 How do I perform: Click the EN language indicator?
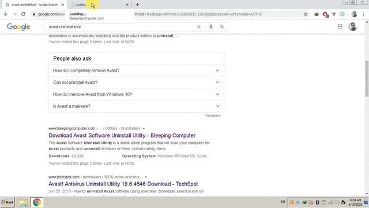[283, 202]
